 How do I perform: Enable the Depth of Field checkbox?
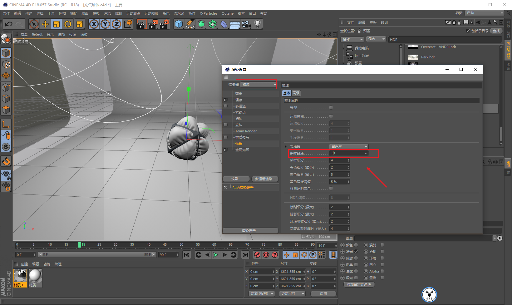tap(331, 108)
